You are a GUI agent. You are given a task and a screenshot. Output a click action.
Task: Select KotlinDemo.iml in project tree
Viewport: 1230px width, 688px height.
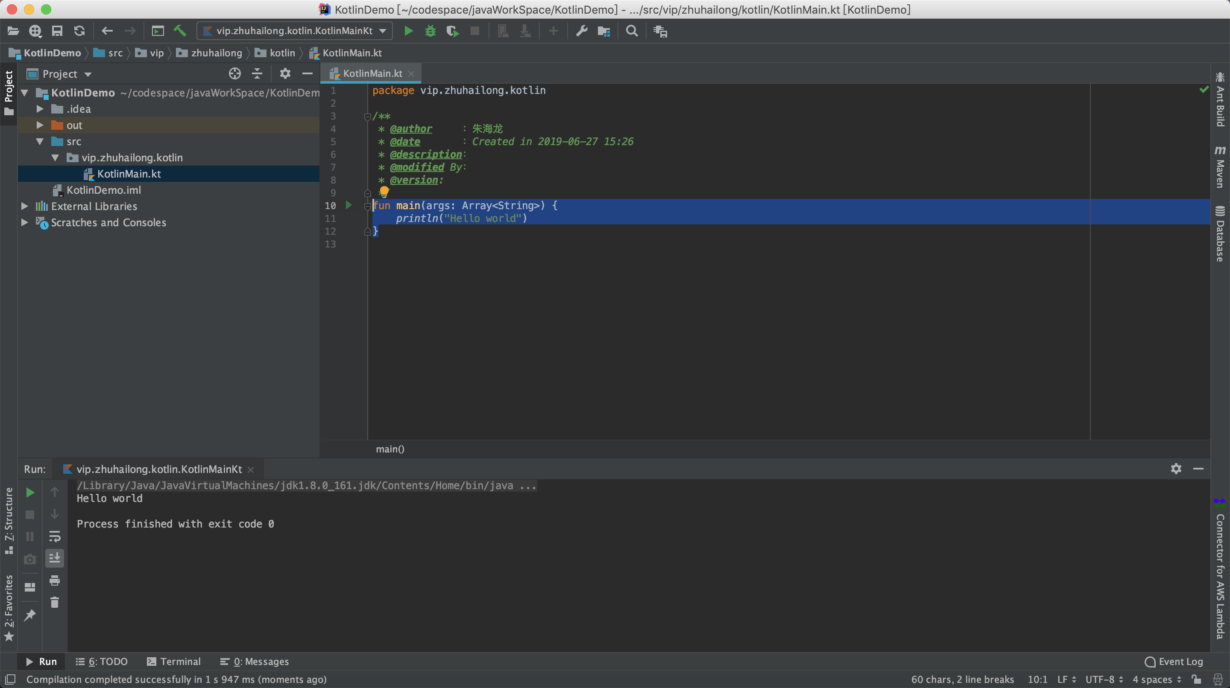(104, 190)
